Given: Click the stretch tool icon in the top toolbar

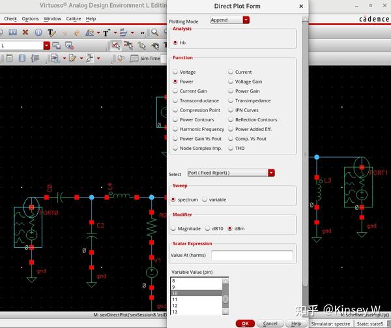Looking at the screenshot, I should pyautogui.click(x=12, y=33).
